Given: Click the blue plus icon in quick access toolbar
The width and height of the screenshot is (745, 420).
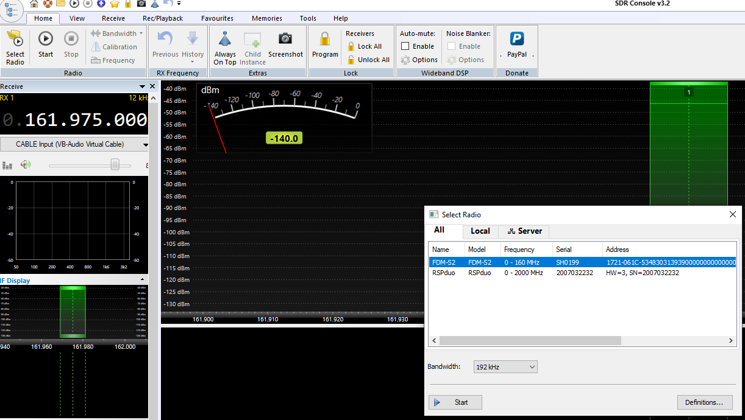Looking at the screenshot, I should 101,4.
